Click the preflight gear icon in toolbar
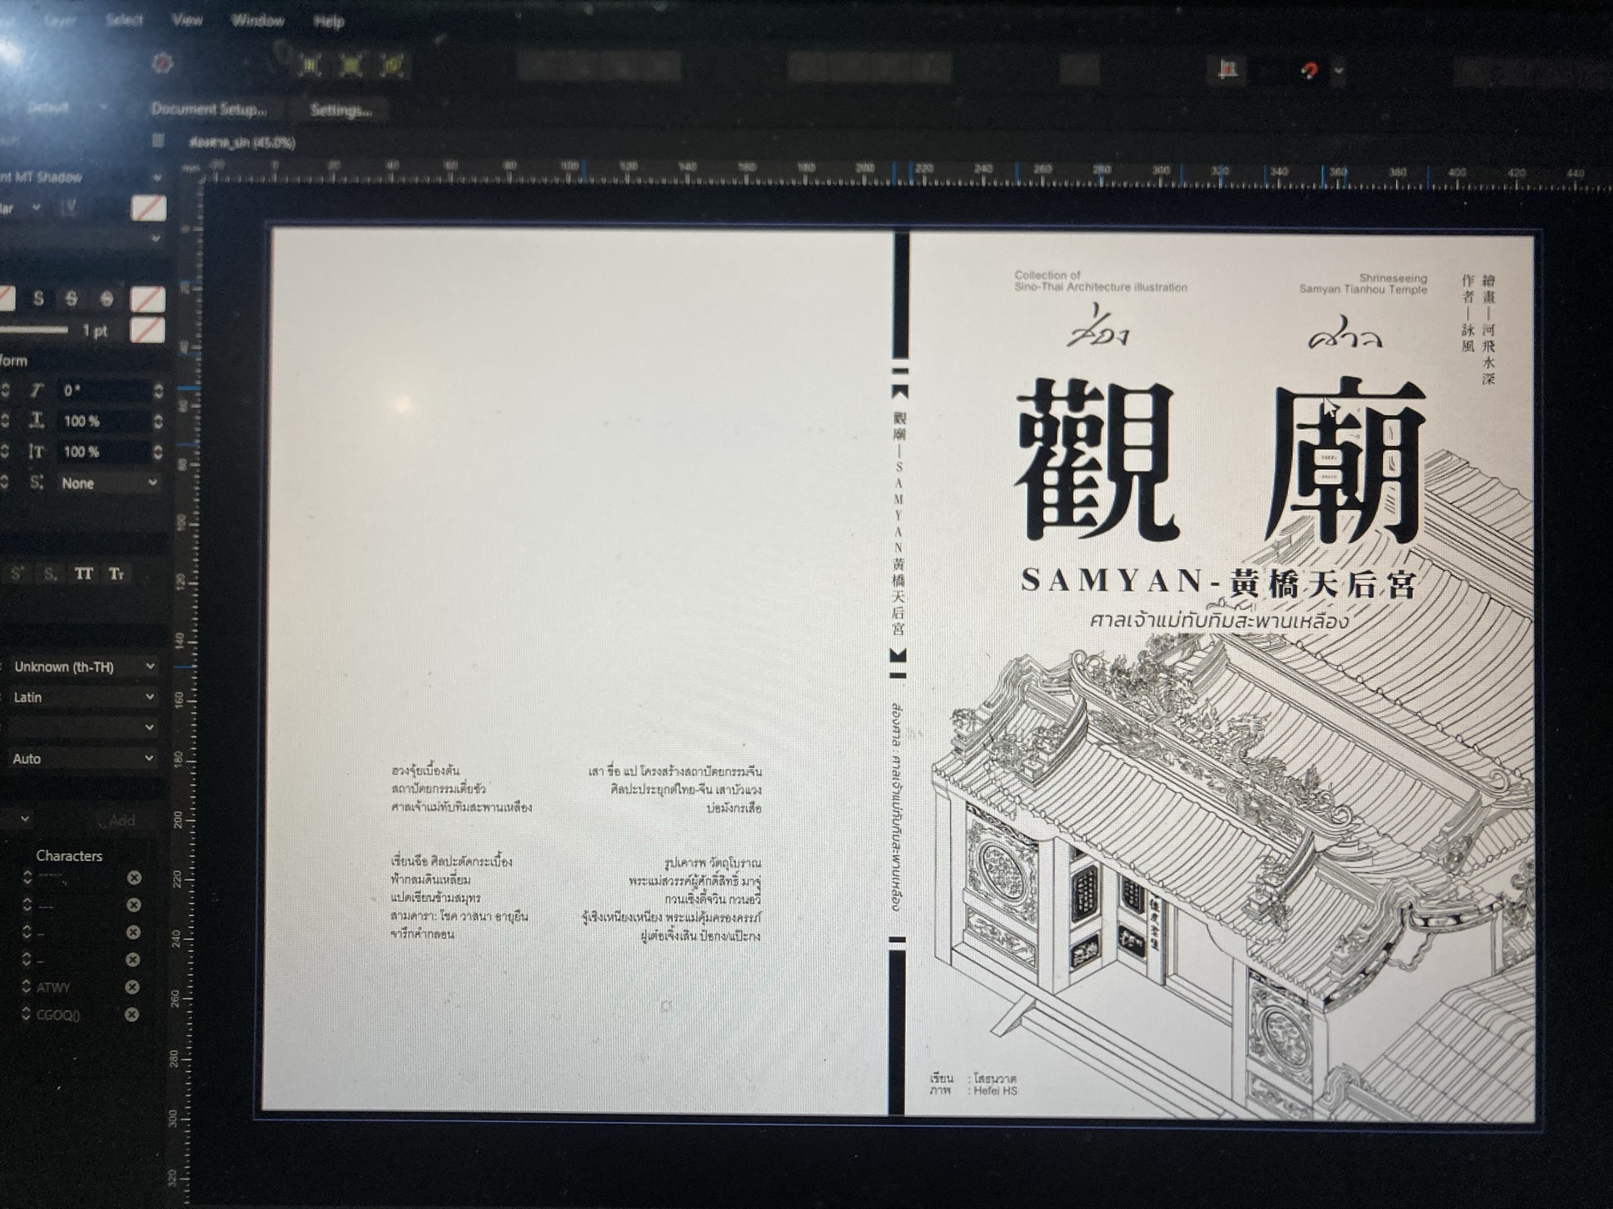The width and height of the screenshot is (1613, 1209). pyautogui.click(x=162, y=63)
